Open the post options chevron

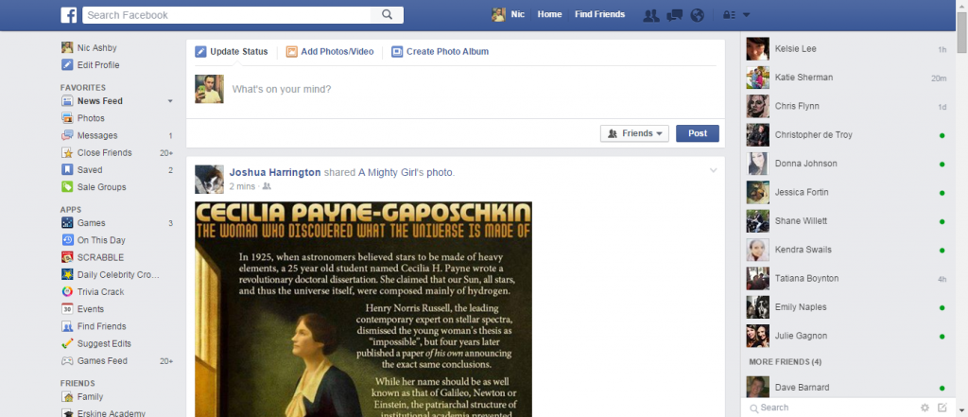713,170
